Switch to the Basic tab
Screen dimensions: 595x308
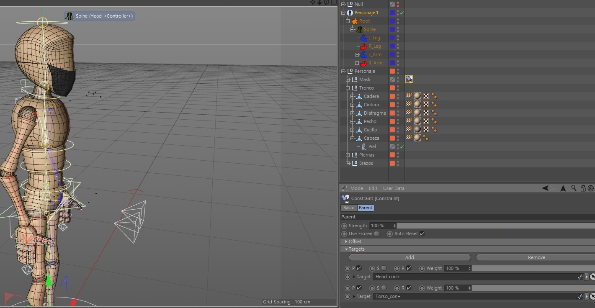[x=348, y=208]
